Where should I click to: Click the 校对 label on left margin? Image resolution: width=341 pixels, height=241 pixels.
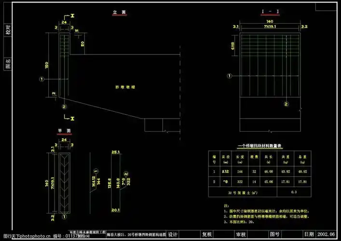pyautogui.click(x=8, y=29)
